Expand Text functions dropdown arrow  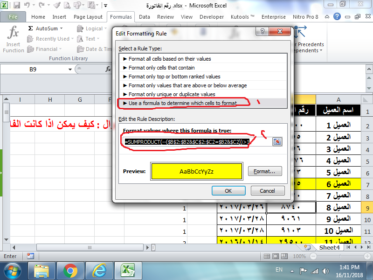[98, 39]
